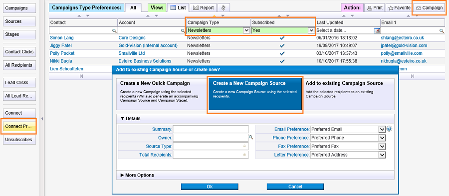Image resolution: width=449 pixels, height=196 pixels.
Task: Open the Subscribed filter dropdown
Action: [311, 30]
